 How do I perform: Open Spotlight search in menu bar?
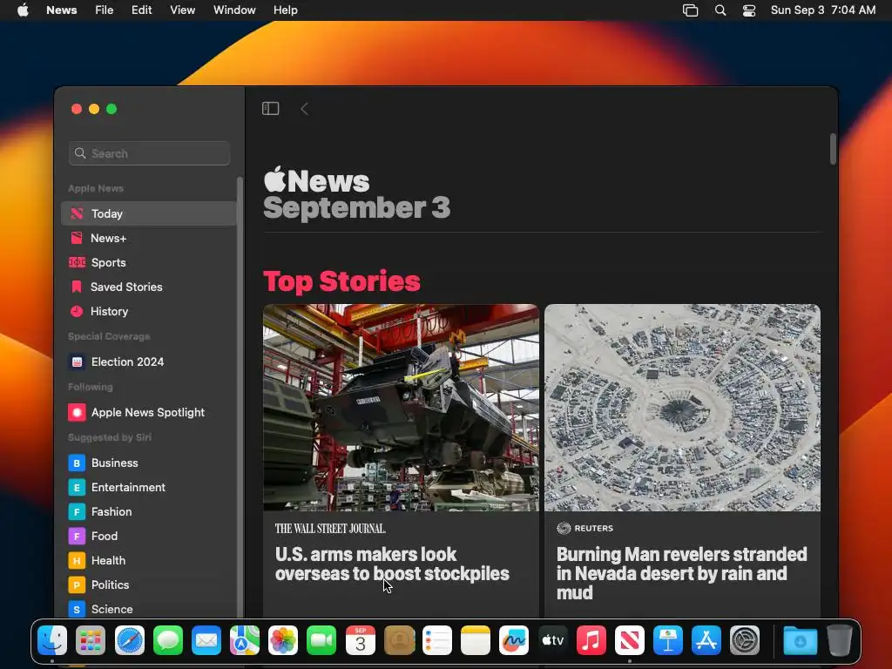point(720,10)
